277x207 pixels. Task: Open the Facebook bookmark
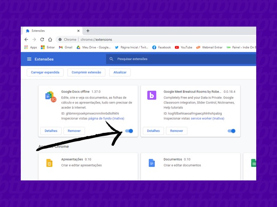[x=162, y=47]
